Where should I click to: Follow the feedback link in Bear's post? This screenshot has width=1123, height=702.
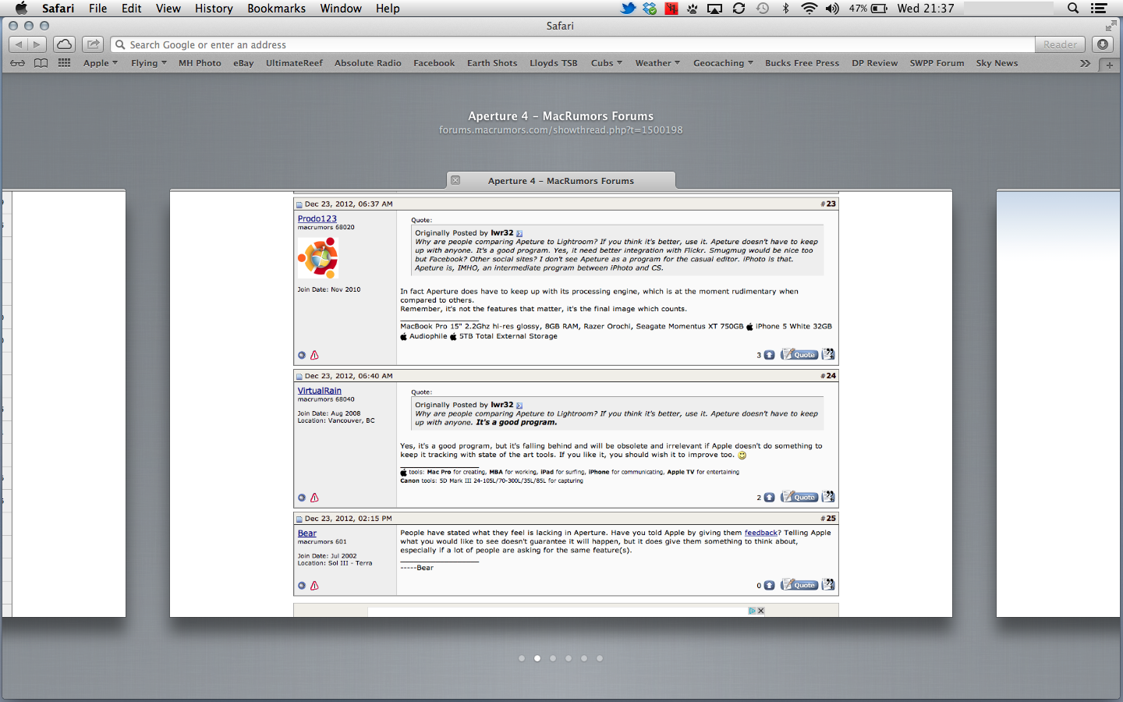(x=761, y=533)
